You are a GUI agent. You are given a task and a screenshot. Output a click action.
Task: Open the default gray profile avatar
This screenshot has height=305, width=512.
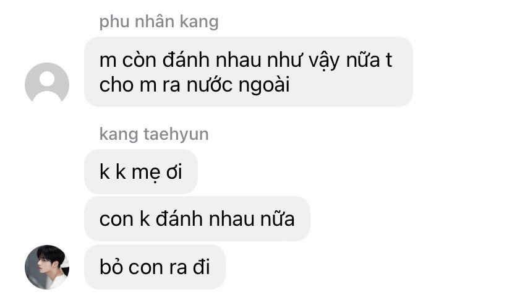coord(47,84)
